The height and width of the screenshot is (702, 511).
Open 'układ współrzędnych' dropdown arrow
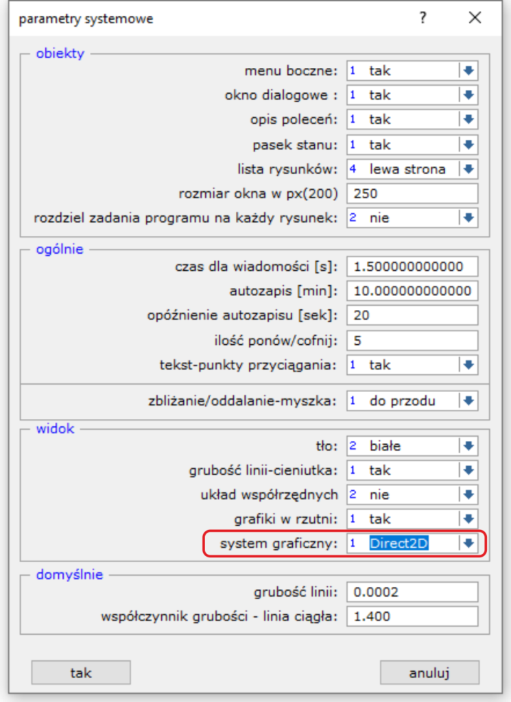[468, 494]
